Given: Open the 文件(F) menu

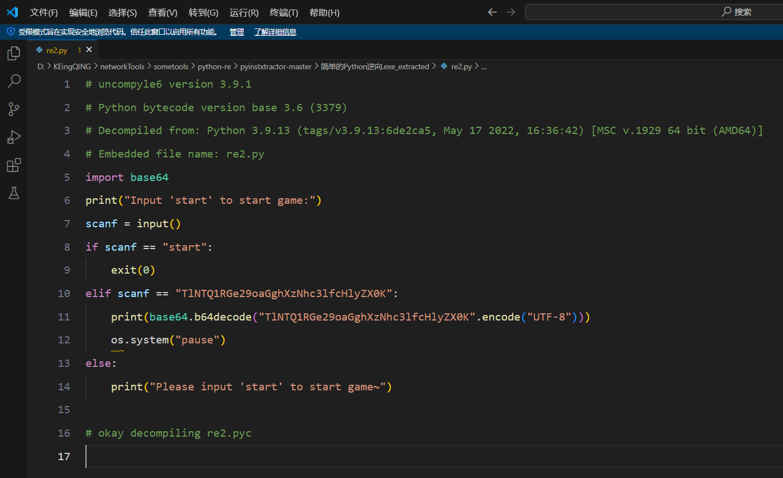Looking at the screenshot, I should click(x=44, y=12).
